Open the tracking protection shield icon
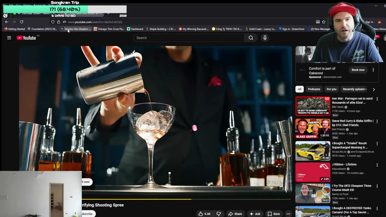386x217 pixels. click(x=53, y=22)
